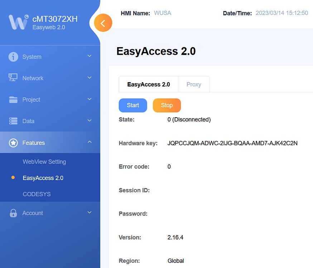Switch to the Proxy tab
Screen dimensions: 313x268
193,84
